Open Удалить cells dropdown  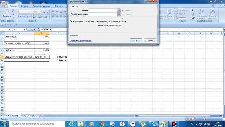182,14
